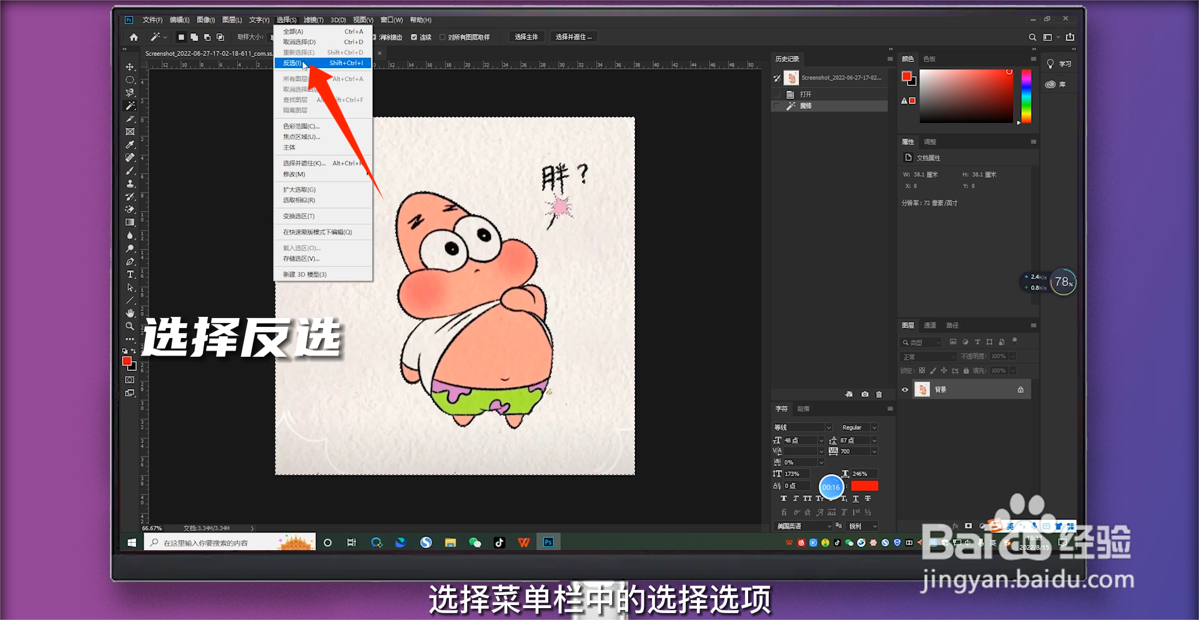Select the Zoom tool in toolbox
Viewport: 1199px width, 620px height.
[x=130, y=326]
